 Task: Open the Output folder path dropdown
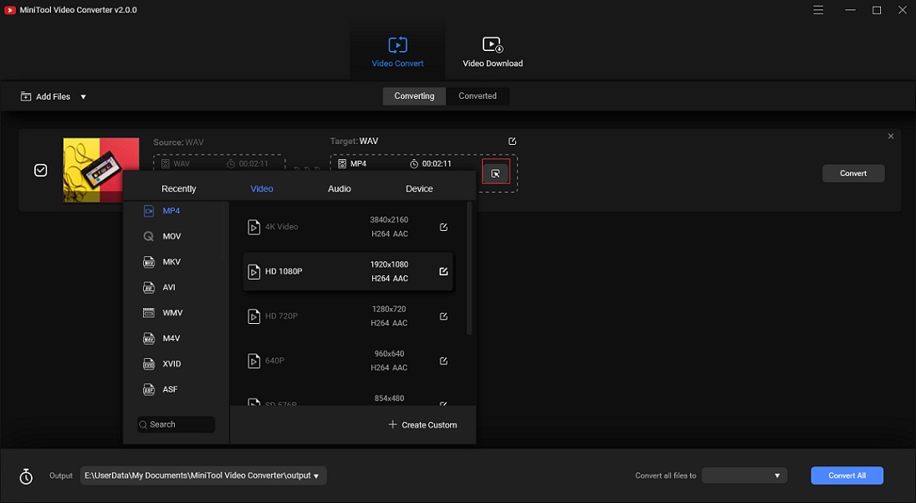coord(203,475)
